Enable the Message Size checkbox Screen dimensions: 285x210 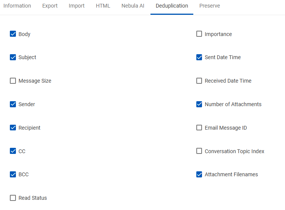click(x=13, y=81)
